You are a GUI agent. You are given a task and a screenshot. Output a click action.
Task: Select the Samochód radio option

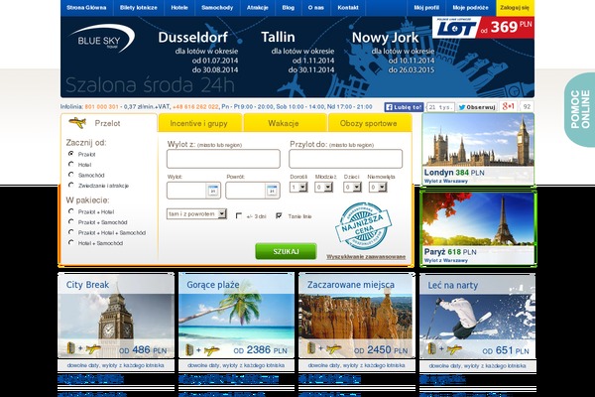(x=71, y=175)
